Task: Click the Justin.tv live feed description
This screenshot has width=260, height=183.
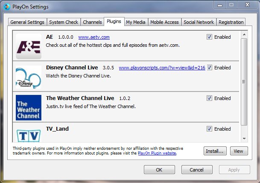Action: tap(91, 106)
